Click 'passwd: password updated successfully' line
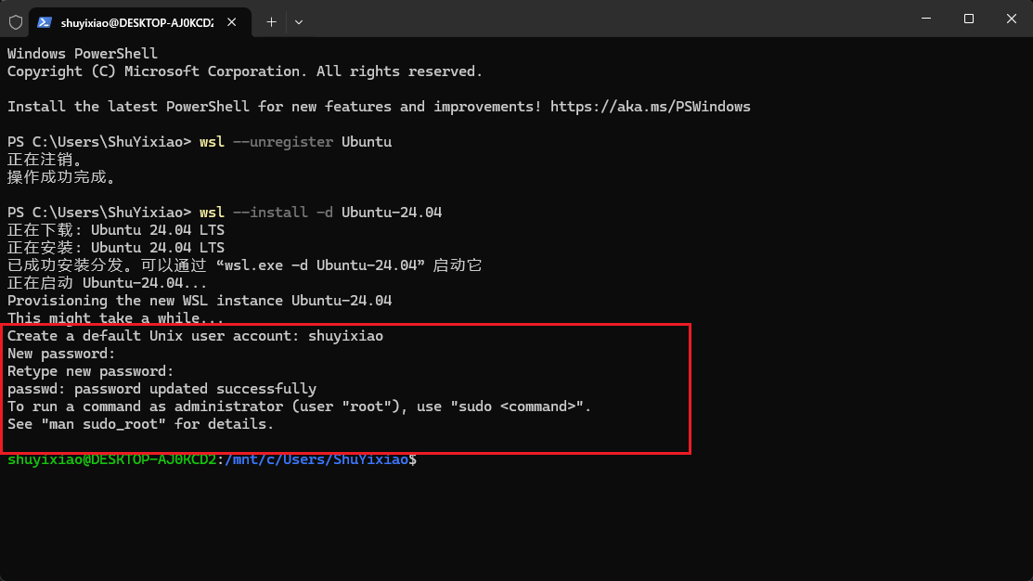 tap(162, 389)
